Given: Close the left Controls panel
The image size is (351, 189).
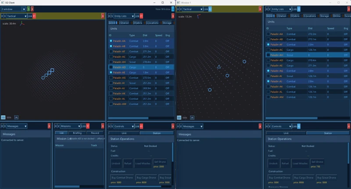Looking at the screenshot, I should [x=173, y=126].
